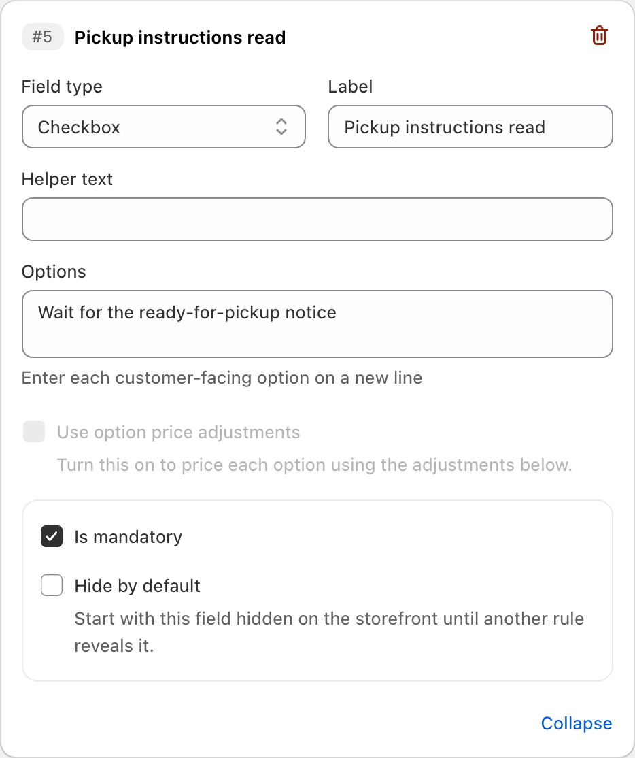Toggle the Is mandatory checkbox

(x=52, y=536)
